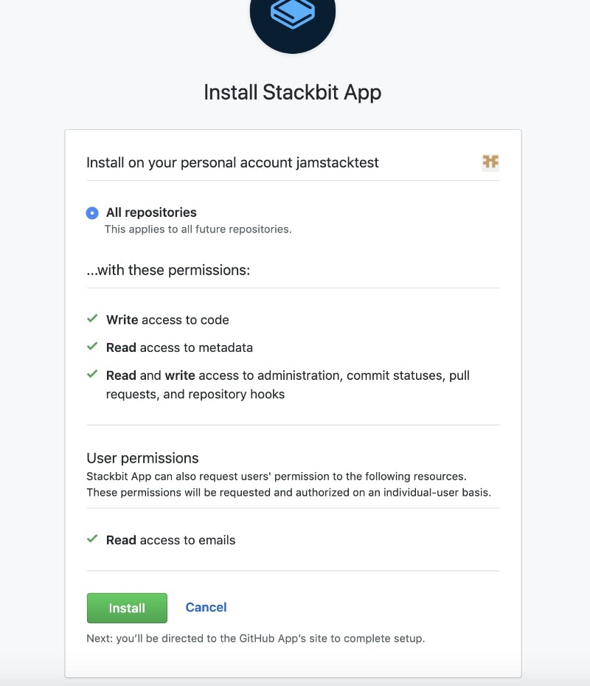Image resolution: width=590 pixels, height=686 pixels.
Task: Click the Cancel link
Action: coord(206,607)
